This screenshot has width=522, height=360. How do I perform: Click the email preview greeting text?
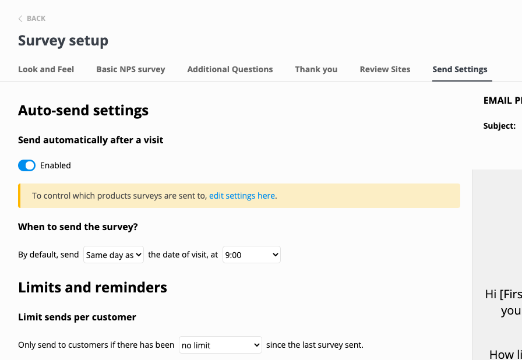(x=503, y=295)
